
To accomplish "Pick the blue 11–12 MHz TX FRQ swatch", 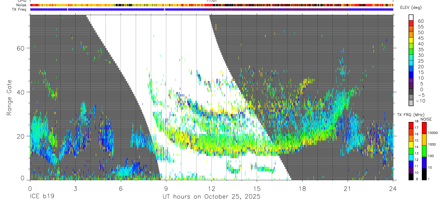I will 411,164.
